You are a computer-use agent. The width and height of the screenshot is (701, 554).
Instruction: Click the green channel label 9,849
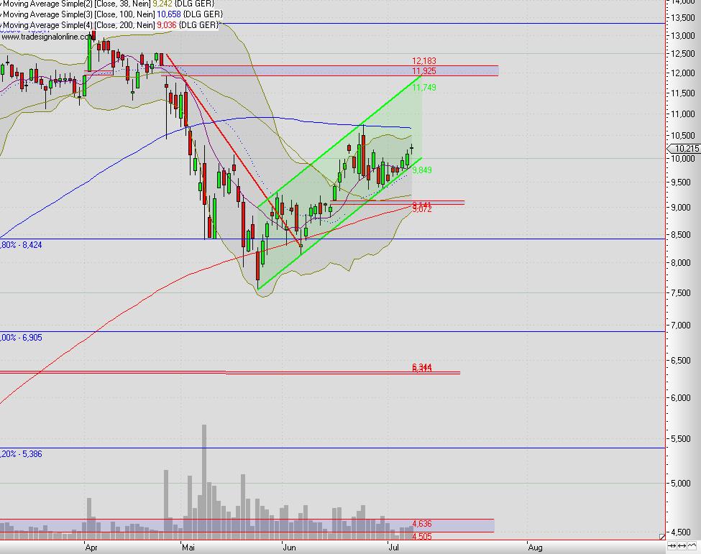coord(421,170)
